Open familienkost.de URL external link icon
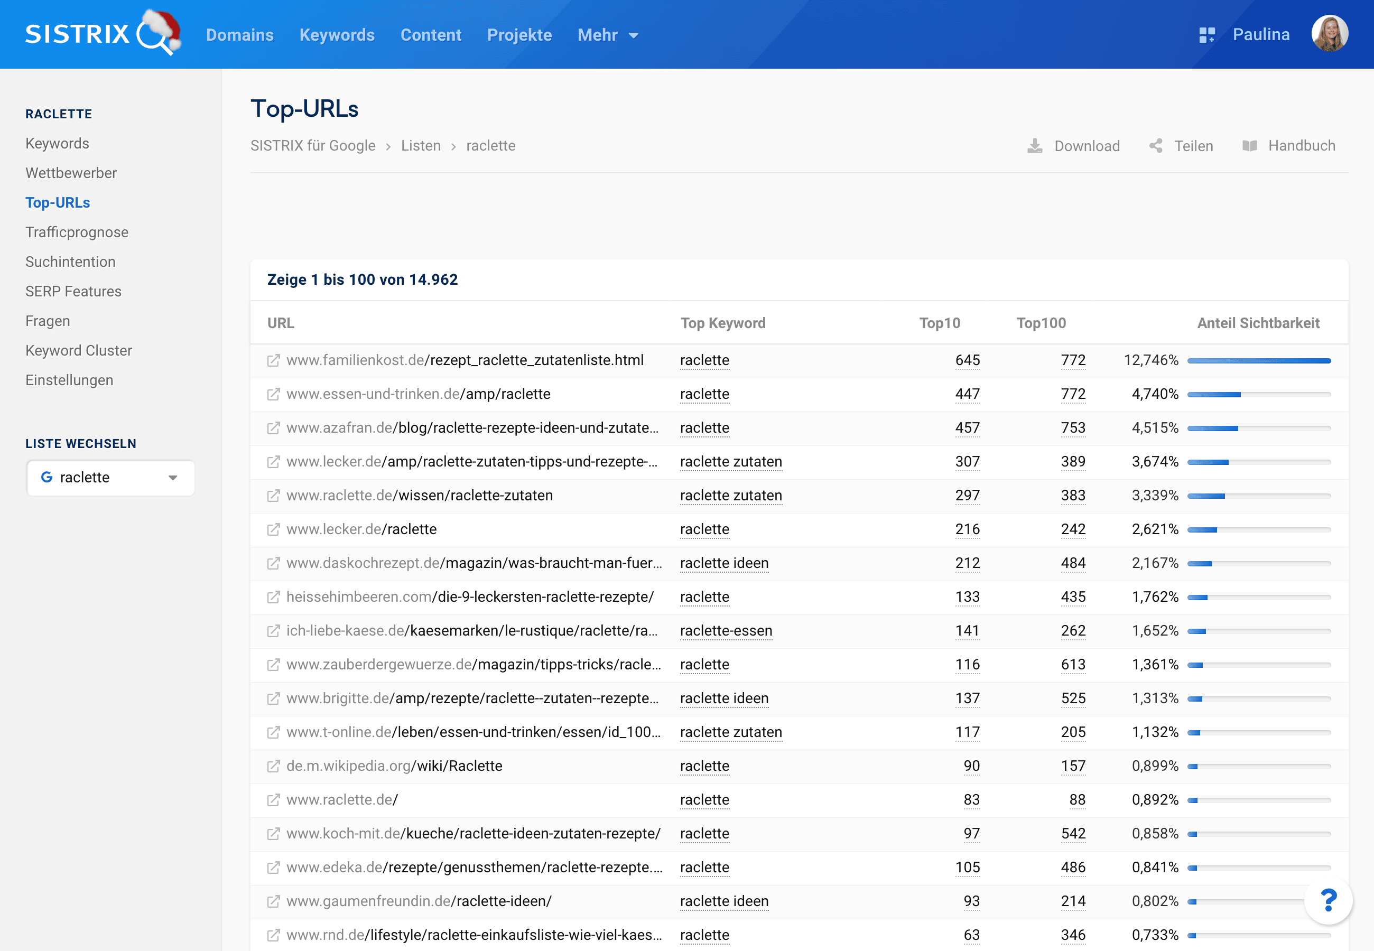 pos(274,360)
